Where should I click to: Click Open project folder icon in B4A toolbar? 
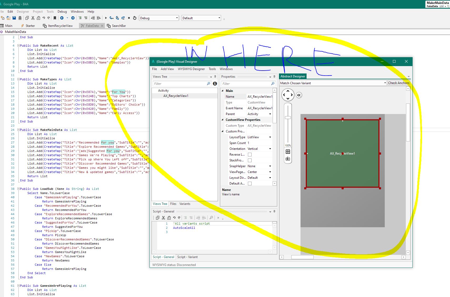(x=8, y=18)
